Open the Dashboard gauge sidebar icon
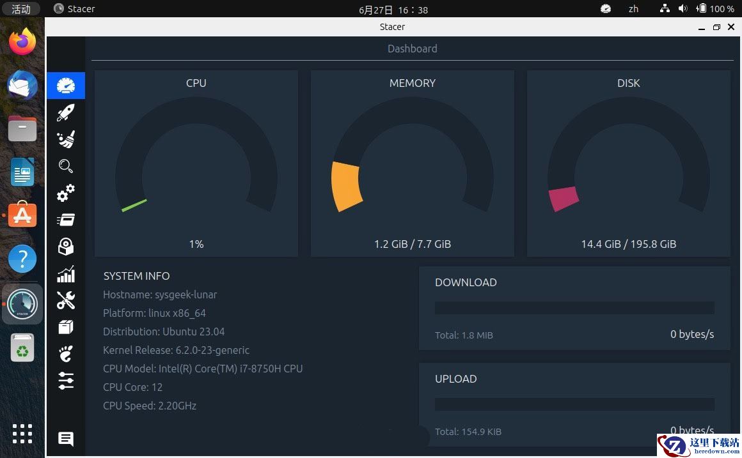The width and height of the screenshot is (742, 458). pos(66,86)
